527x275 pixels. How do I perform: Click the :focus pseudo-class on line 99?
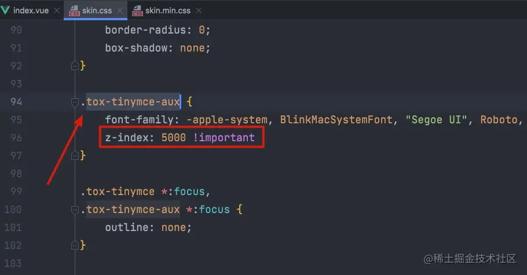pyautogui.click(x=186, y=191)
